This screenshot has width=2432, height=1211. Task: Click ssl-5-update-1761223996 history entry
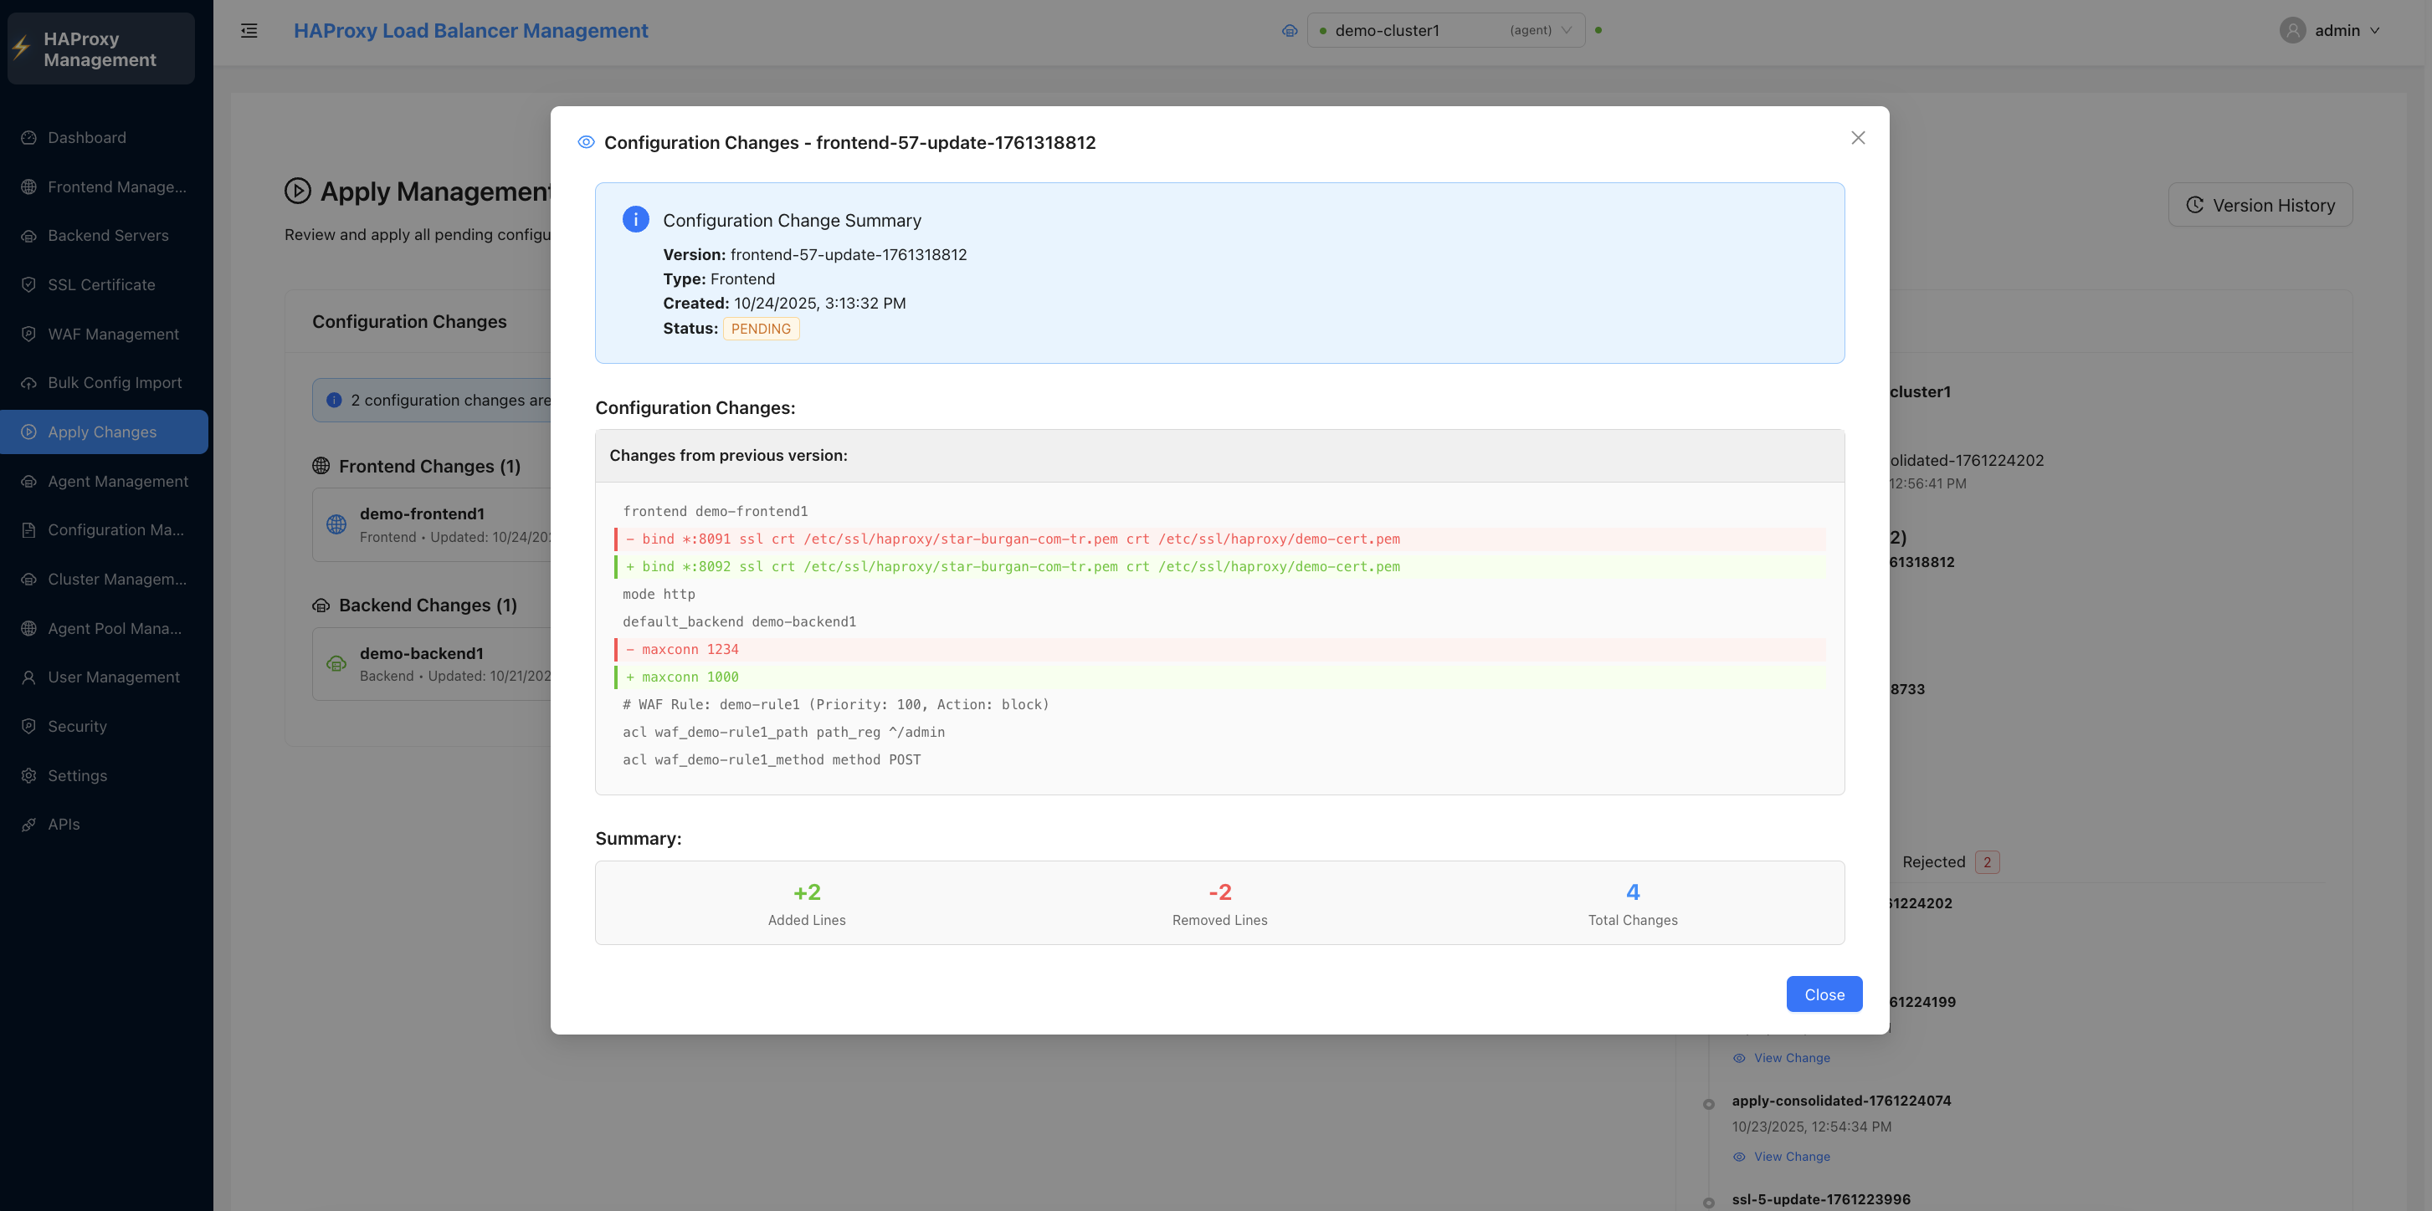tap(1821, 1199)
